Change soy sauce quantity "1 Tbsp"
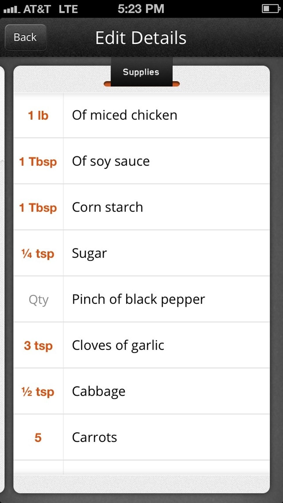Screen dimensions: 283x503 [x=38, y=161]
